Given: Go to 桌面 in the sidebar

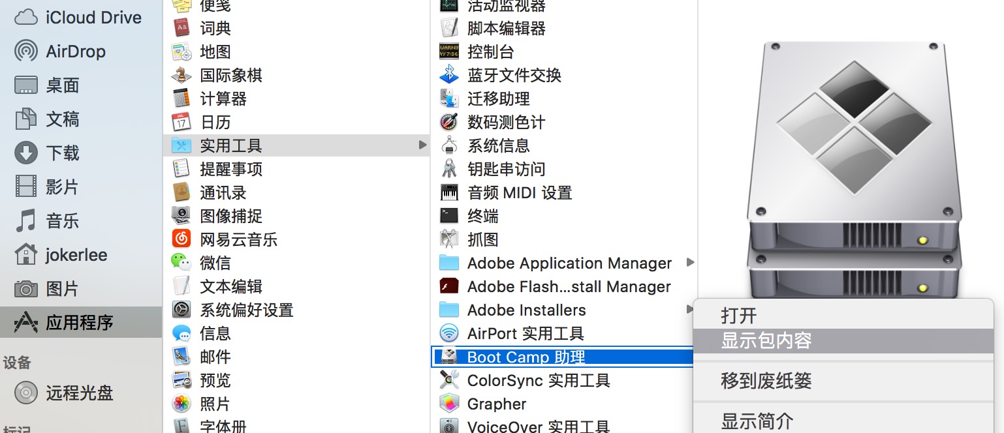Looking at the screenshot, I should (47, 85).
